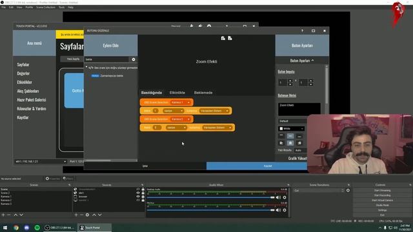
Task: Switch to the Etkinlikte tab
Action: 177,93
